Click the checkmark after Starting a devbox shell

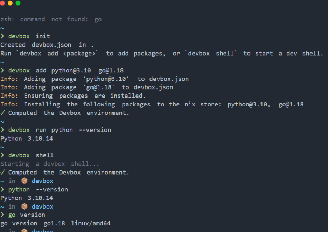(x=2, y=173)
